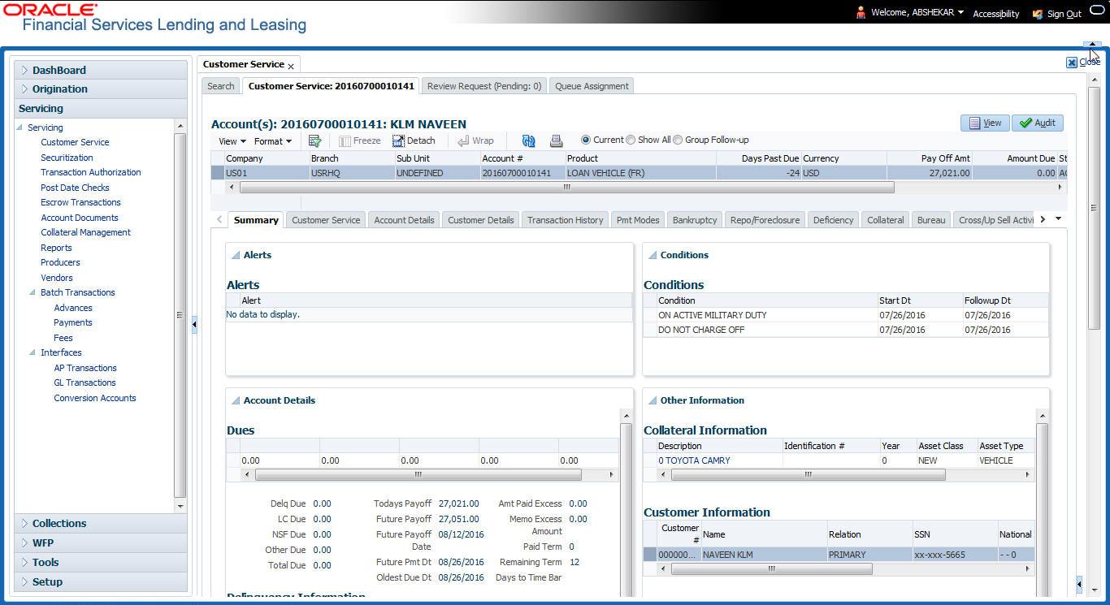Open Collateral Management in the tree
The height and width of the screenshot is (605, 1110).
pos(85,232)
